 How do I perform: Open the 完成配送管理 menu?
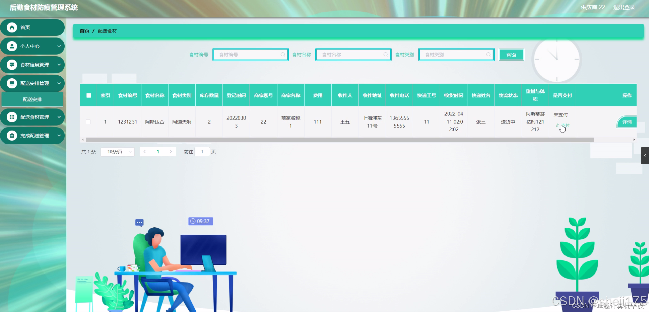pos(32,136)
